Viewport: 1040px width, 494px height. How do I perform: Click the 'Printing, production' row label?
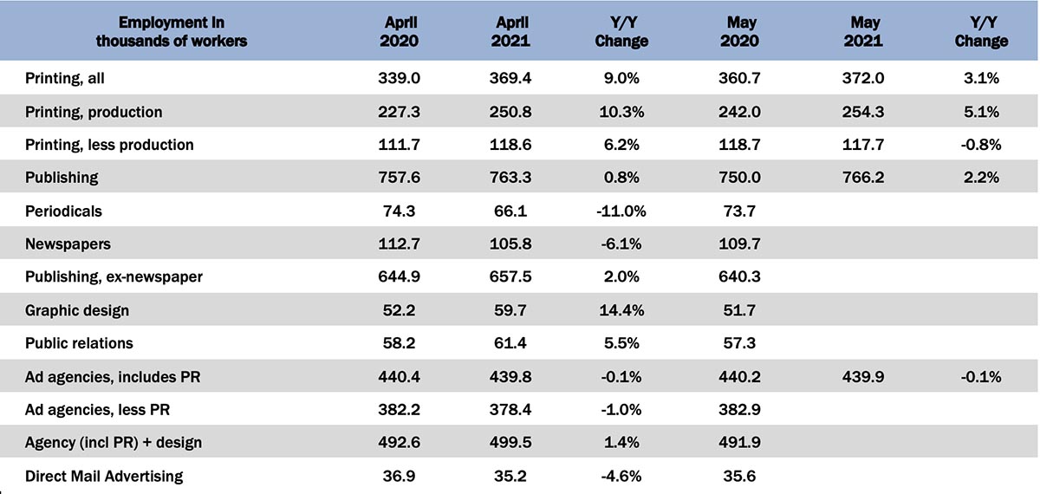(94, 112)
